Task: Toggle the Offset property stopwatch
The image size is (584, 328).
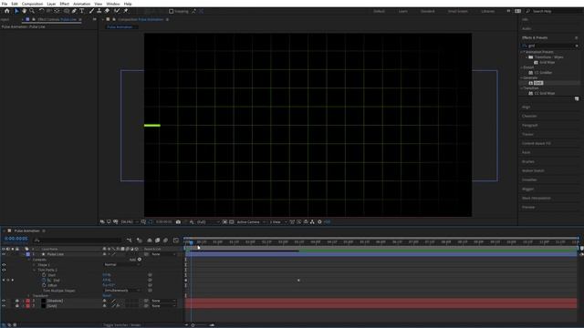Action: [x=44, y=285]
